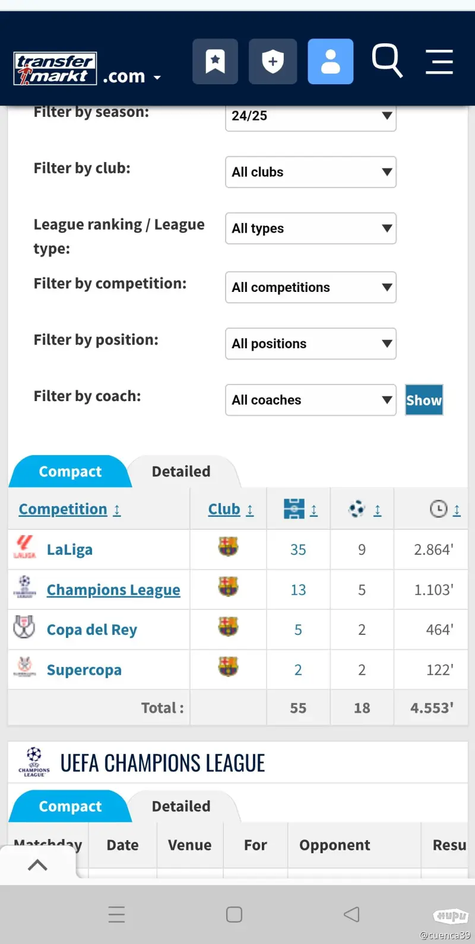Tap the Android back navigation button
Image resolution: width=475 pixels, height=944 pixels.
351,914
